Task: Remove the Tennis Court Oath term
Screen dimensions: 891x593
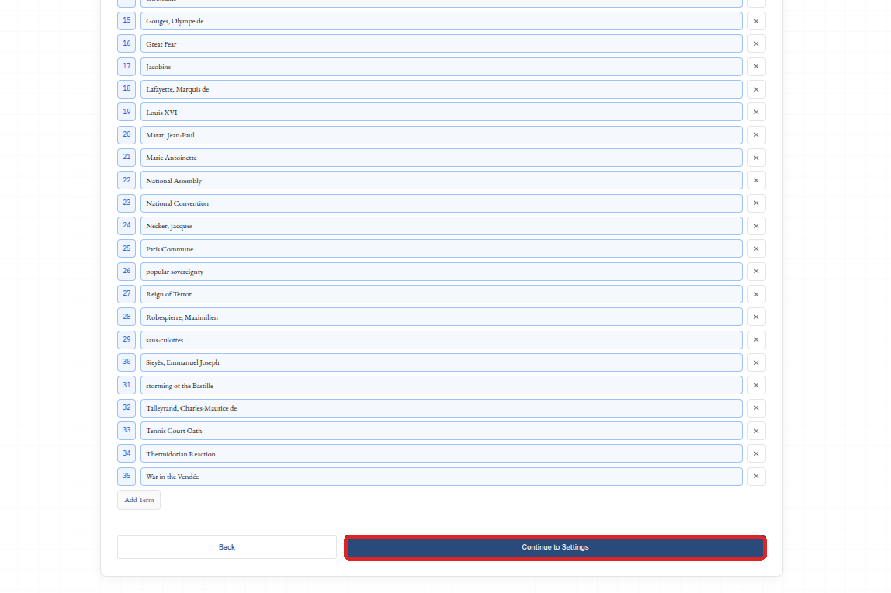Action: click(756, 431)
